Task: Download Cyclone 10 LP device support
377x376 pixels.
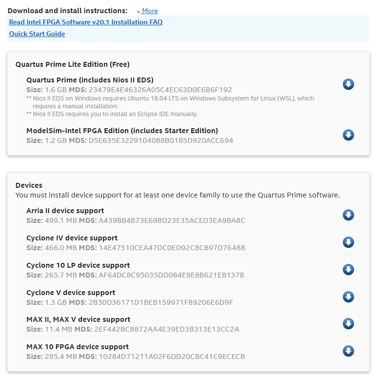Action: [x=348, y=270]
